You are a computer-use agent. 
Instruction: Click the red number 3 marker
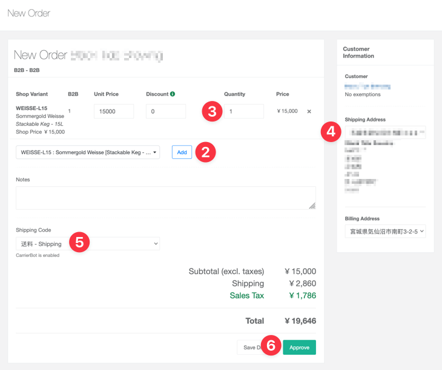click(x=212, y=111)
